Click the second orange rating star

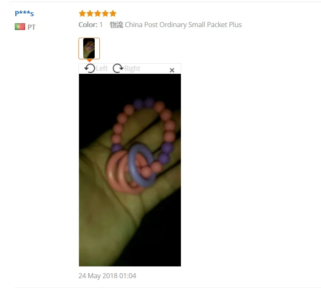coord(90,14)
